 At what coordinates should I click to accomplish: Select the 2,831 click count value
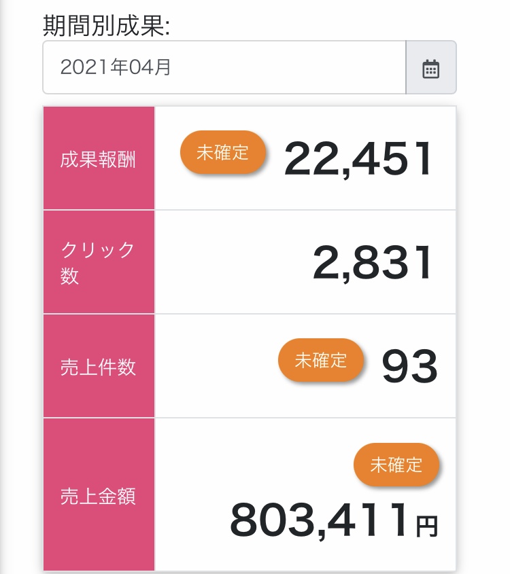pyautogui.click(x=373, y=263)
